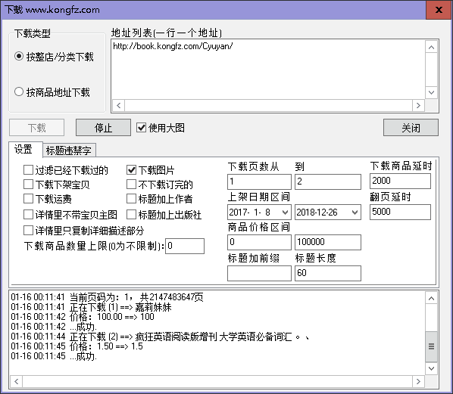
Task: Click address list scroll left arrow
Action: [118, 105]
